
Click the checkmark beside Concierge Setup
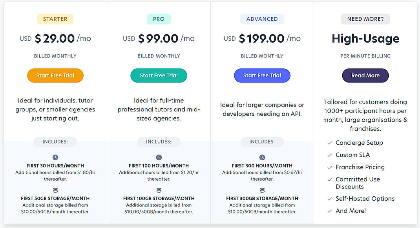(x=330, y=143)
